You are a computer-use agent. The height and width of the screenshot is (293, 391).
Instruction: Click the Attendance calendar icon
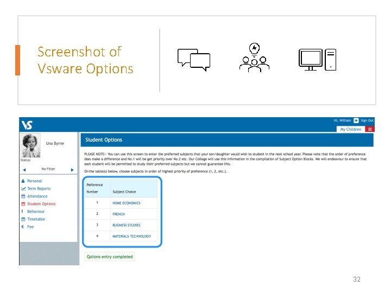(x=23, y=196)
